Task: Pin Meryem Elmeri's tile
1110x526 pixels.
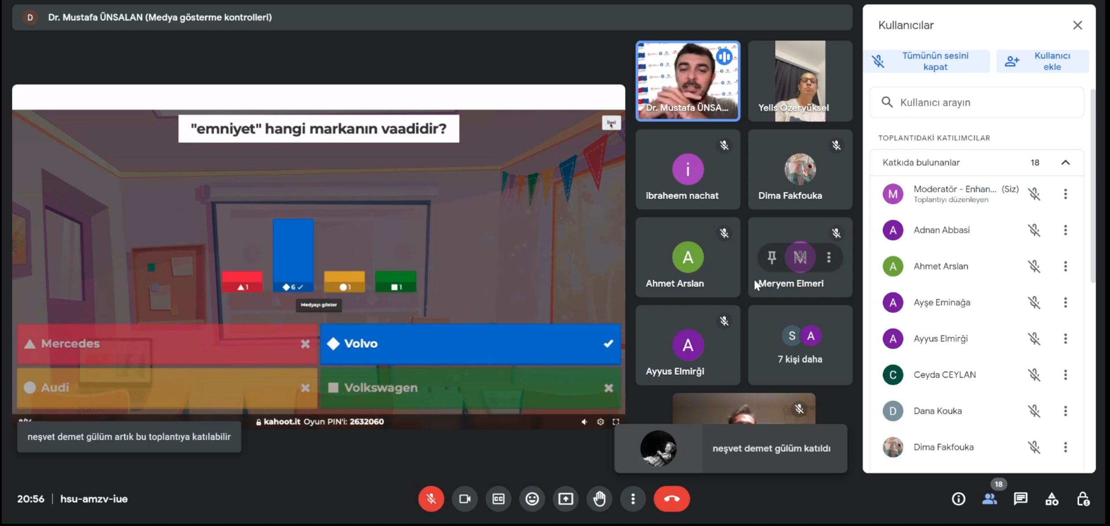Action: 772,257
